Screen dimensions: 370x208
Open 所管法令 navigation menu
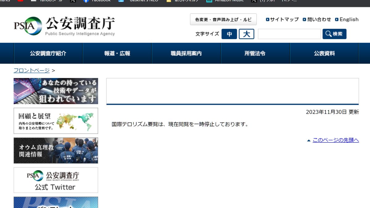(x=255, y=53)
